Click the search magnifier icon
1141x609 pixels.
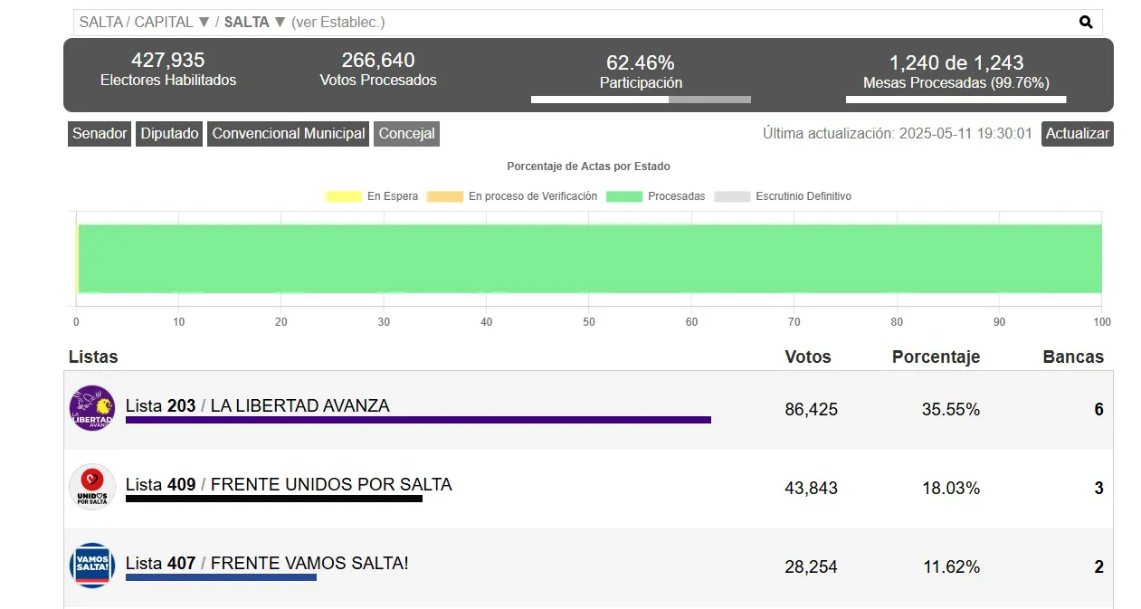coord(1085,21)
